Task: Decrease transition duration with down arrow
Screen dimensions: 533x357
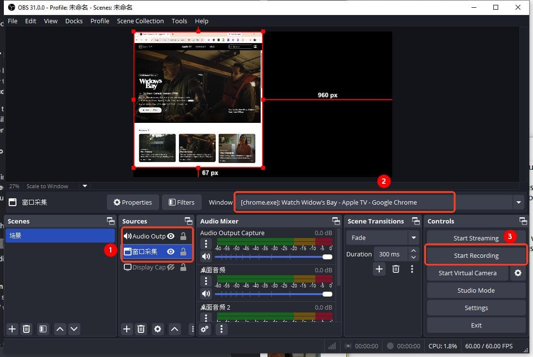Action: pos(414,257)
